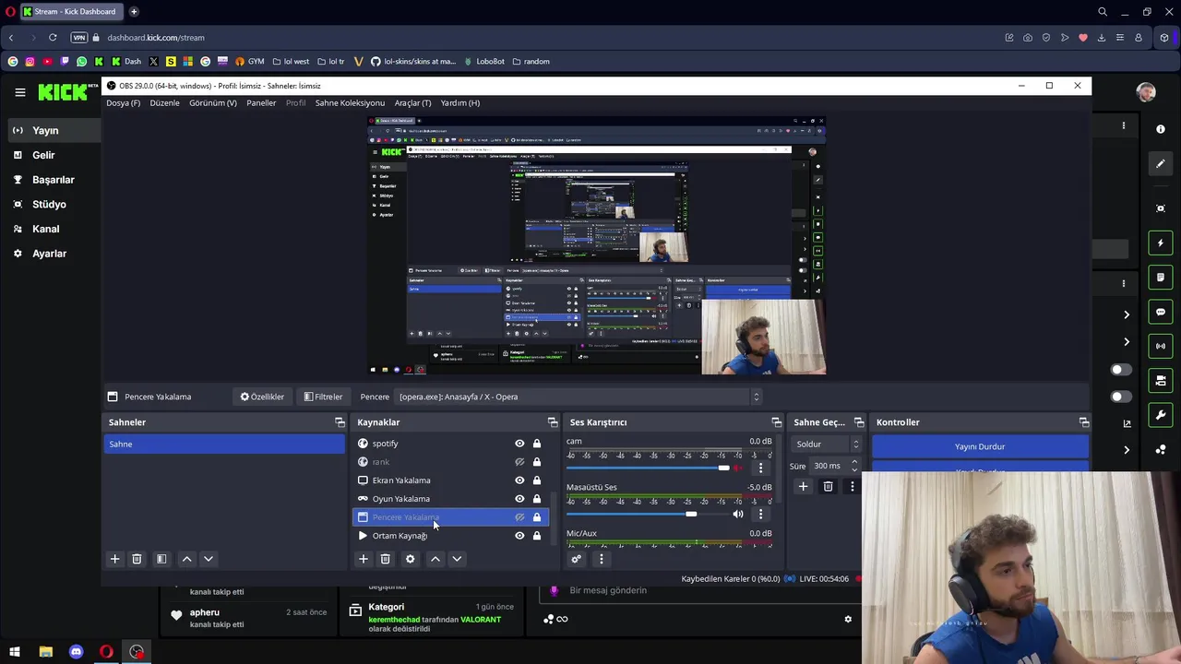Image resolution: width=1181 pixels, height=664 pixels.
Task: Open Windows Start menu on taskbar
Action: (15, 652)
